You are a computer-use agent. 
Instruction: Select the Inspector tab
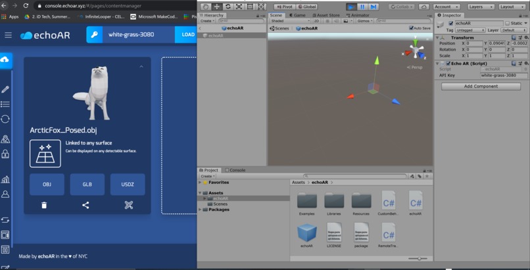click(x=449, y=15)
